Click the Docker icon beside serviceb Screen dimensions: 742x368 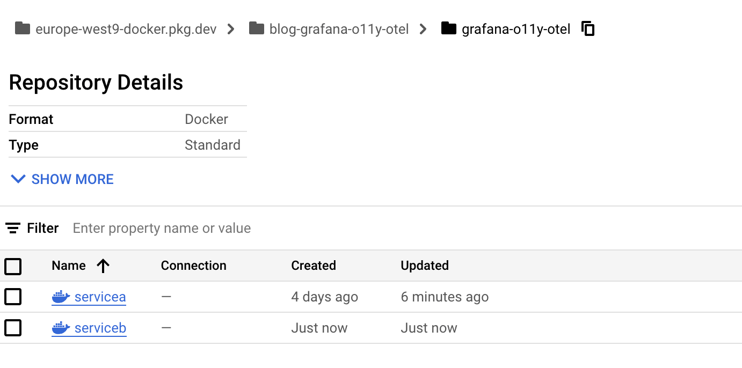tap(61, 328)
